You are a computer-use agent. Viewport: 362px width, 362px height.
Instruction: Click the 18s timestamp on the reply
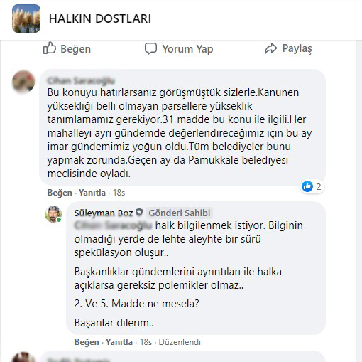tap(146, 342)
